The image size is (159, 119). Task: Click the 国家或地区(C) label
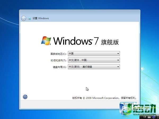point(58,54)
